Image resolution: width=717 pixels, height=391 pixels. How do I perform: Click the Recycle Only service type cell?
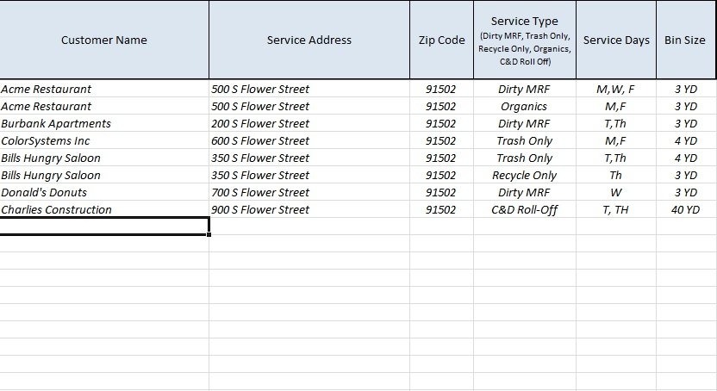[524, 175]
